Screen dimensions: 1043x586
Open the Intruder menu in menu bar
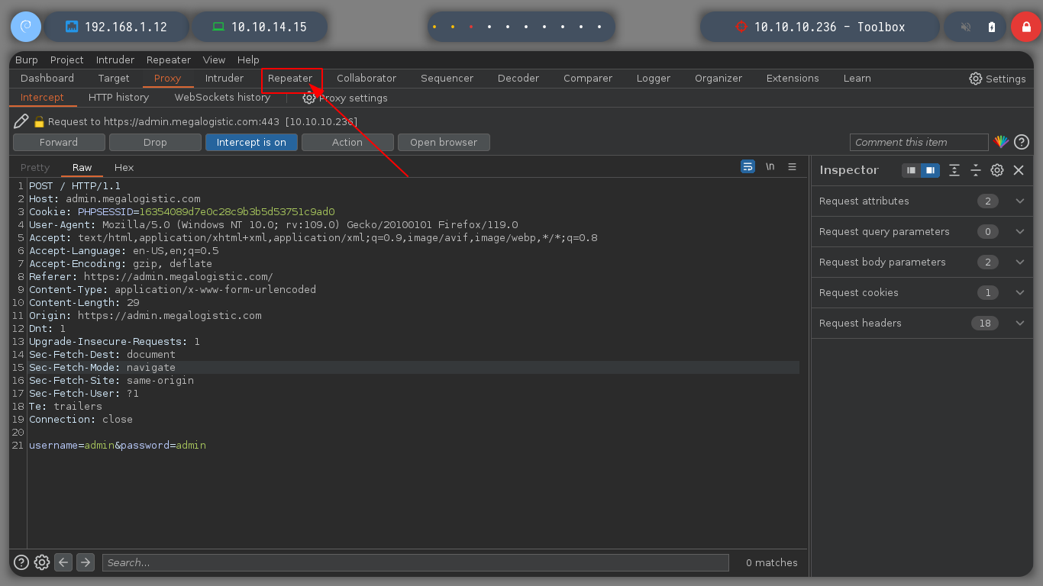click(x=115, y=60)
